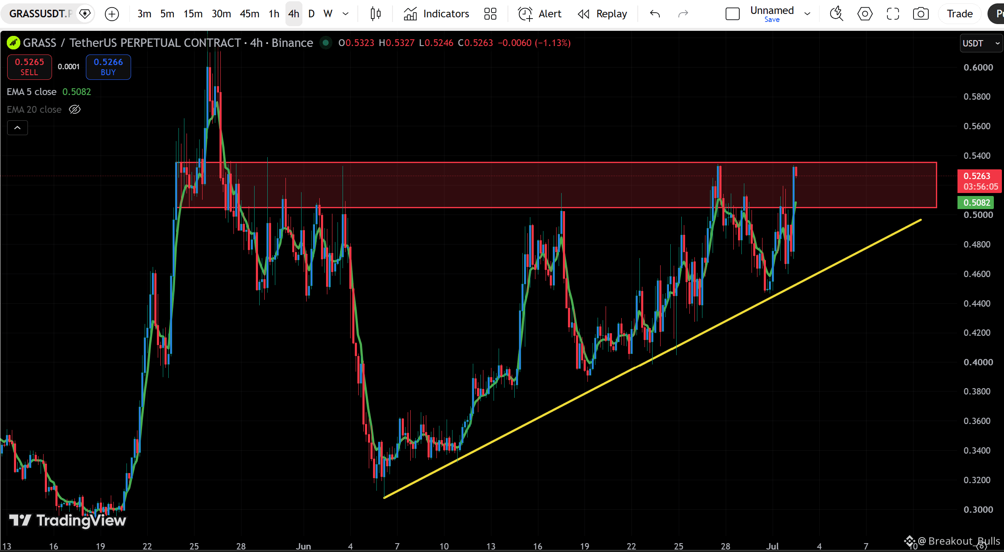This screenshot has width=1004, height=552.
Task: Open the Trade panel
Action: point(960,14)
